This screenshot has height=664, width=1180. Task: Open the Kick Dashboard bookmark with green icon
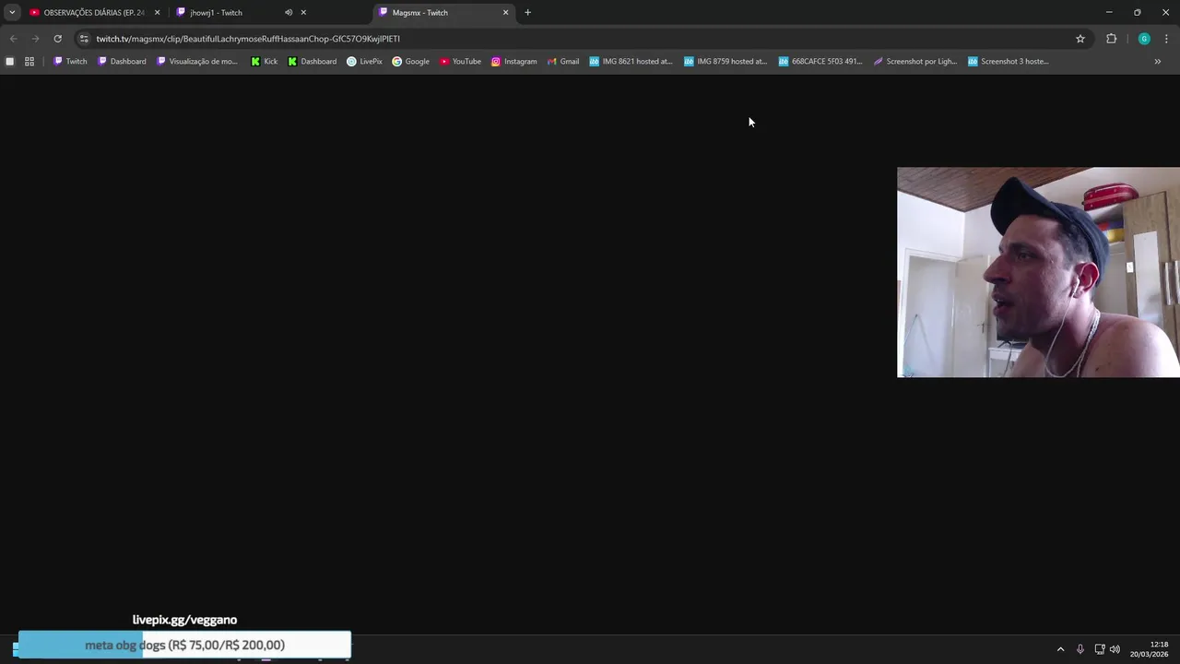pyautogui.click(x=313, y=62)
